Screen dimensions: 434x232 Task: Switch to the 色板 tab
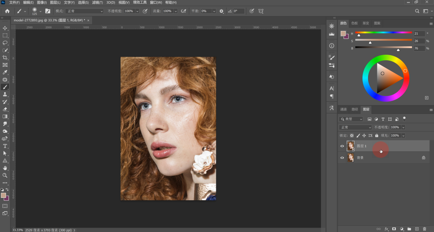point(354,23)
